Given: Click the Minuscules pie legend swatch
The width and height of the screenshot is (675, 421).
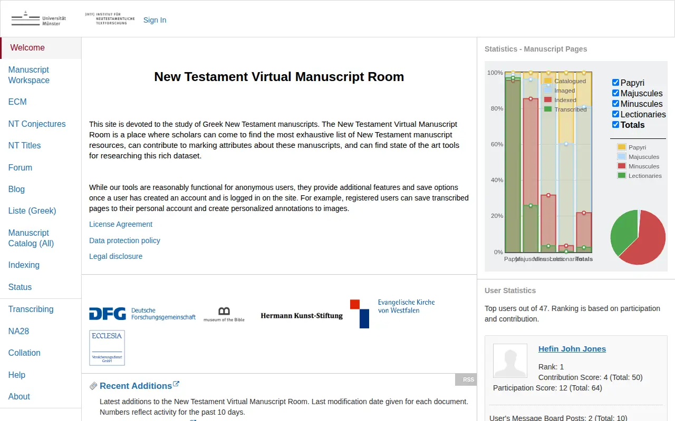Looking at the screenshot, I should click(x=622, y=166).
